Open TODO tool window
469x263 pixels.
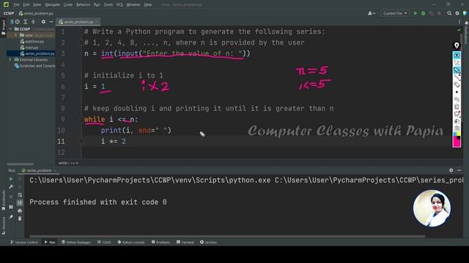(x=104, y=242)
